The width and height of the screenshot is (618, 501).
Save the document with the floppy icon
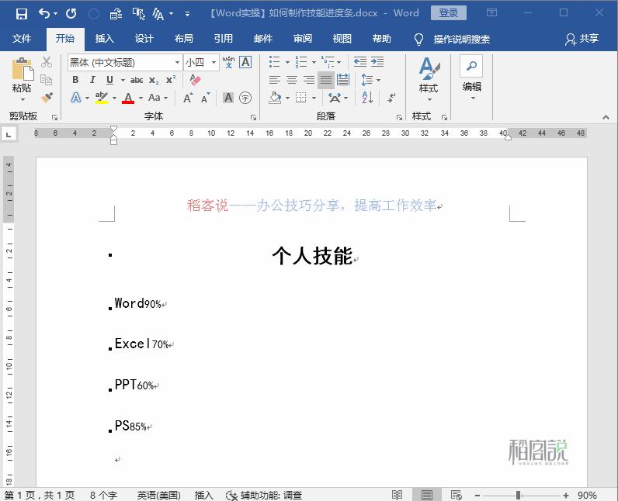[21, 14]
